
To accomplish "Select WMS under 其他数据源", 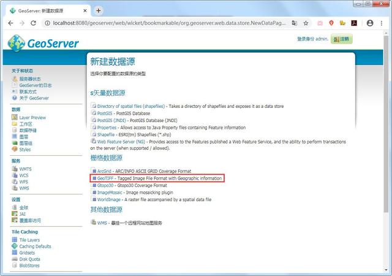I will pos(102,223).
